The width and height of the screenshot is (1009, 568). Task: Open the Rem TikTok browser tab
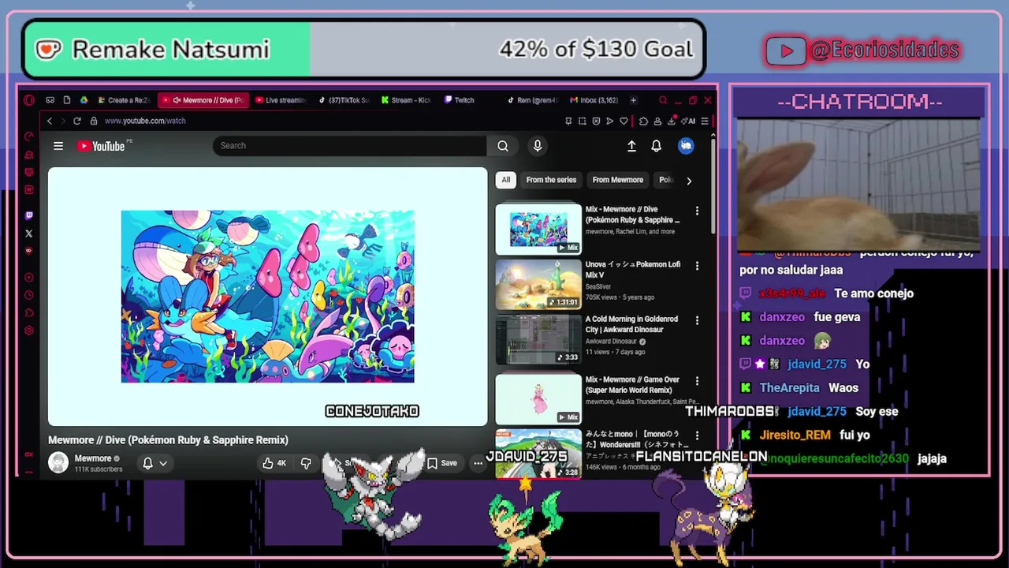click(531, 100)
